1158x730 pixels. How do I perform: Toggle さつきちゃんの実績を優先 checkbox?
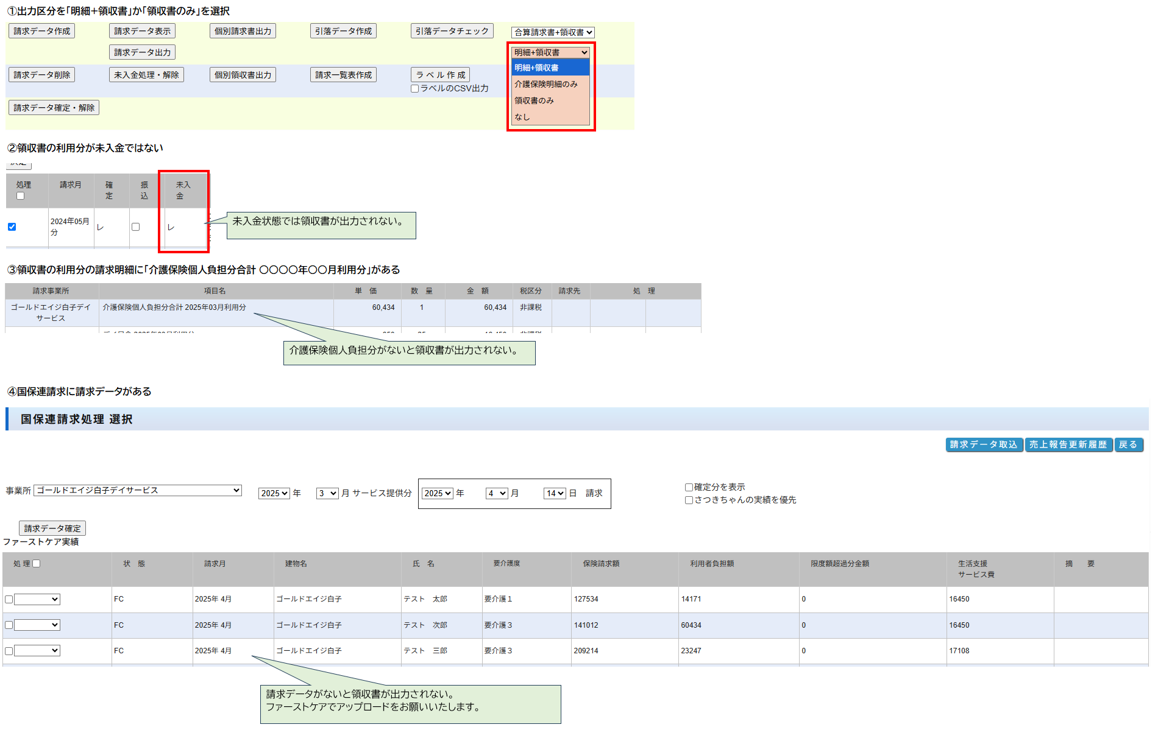689,500
